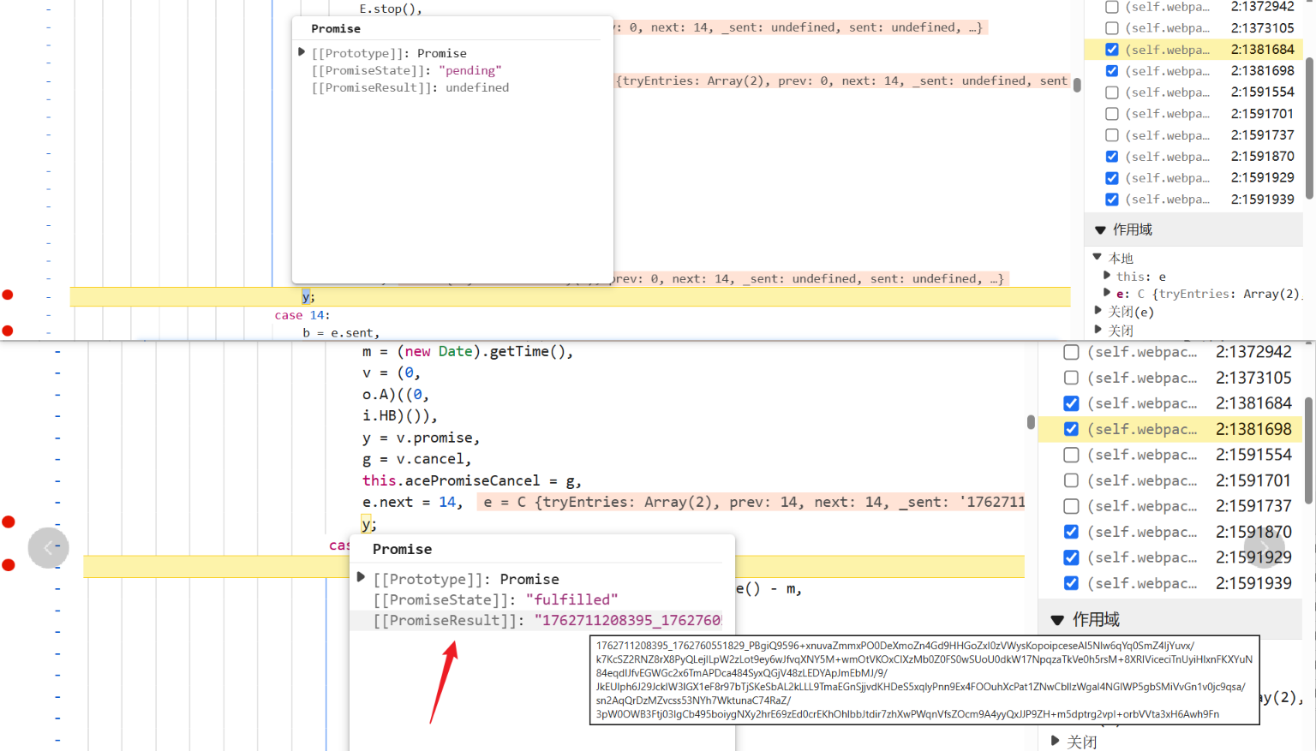Click scrollbar thumb beside 'g = v.cancel' code

pos(1031,422)
